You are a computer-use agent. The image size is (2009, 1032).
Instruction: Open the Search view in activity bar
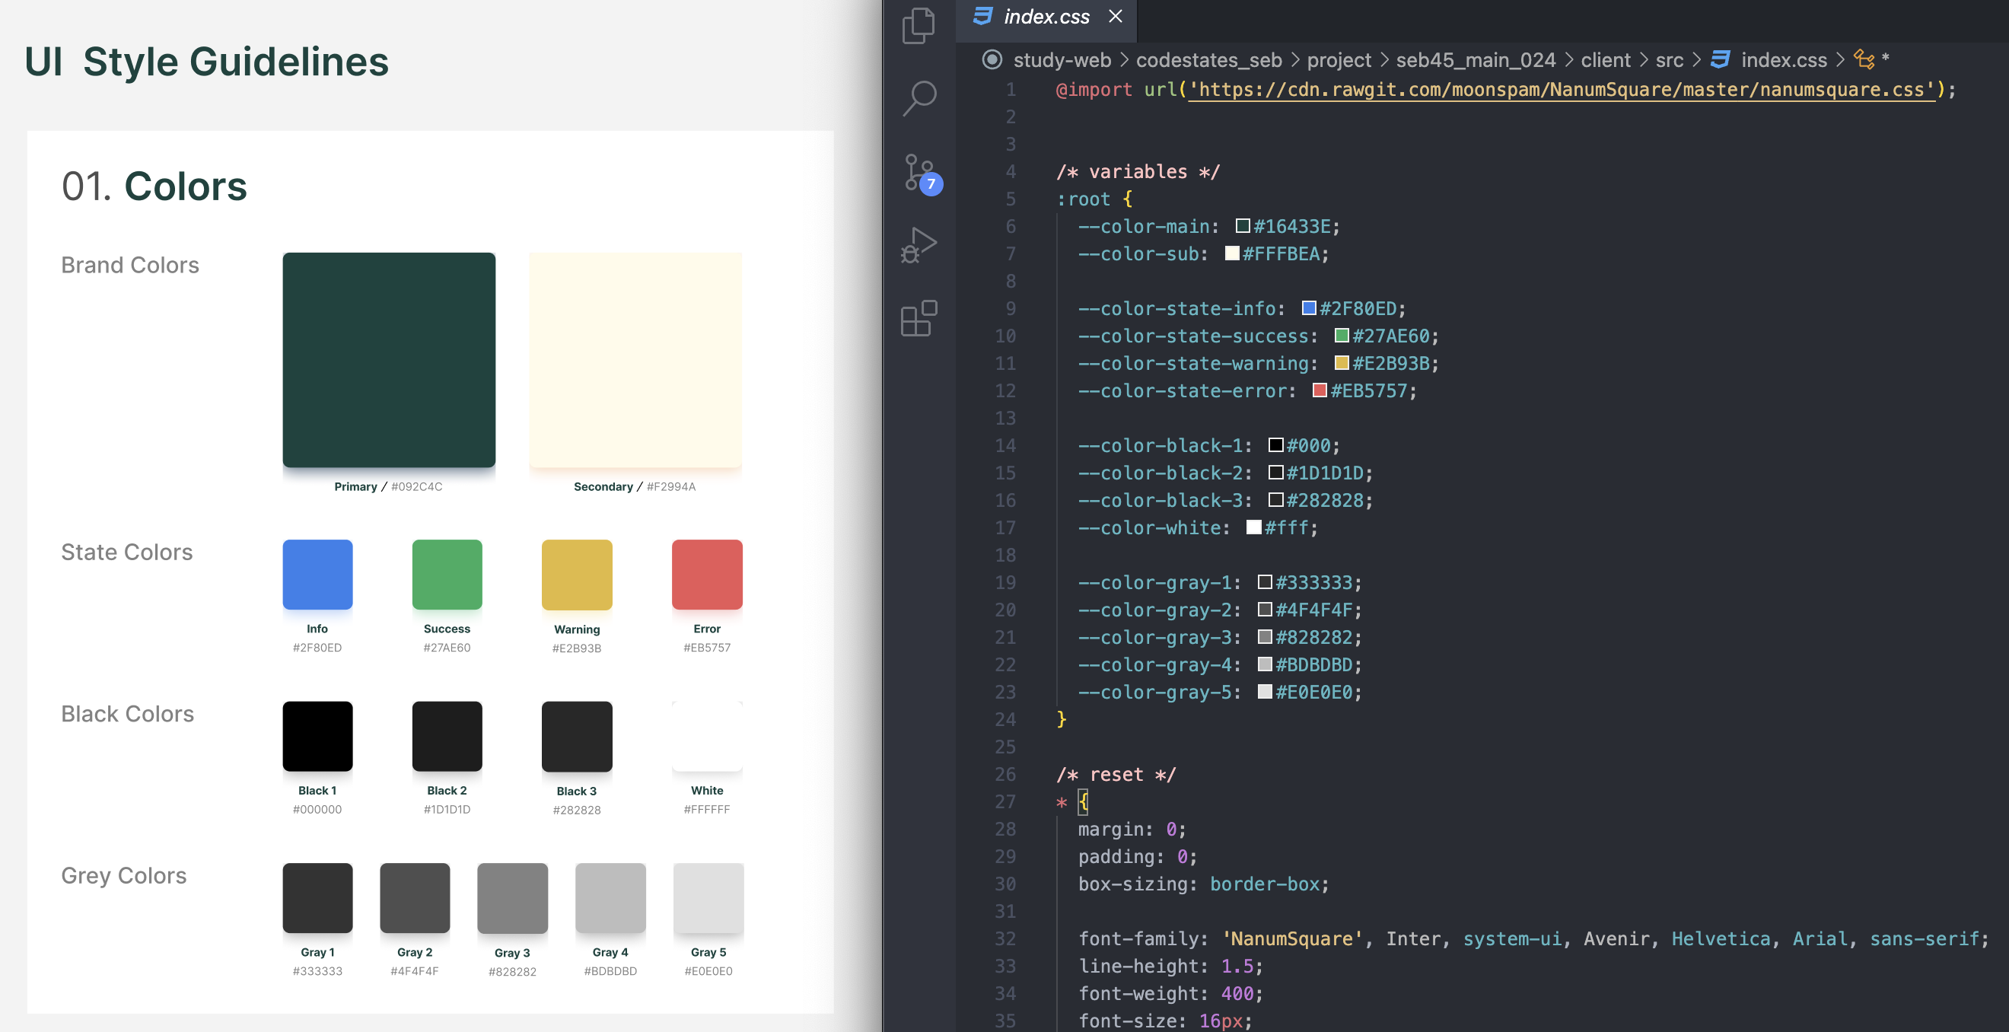coord(919,98)
